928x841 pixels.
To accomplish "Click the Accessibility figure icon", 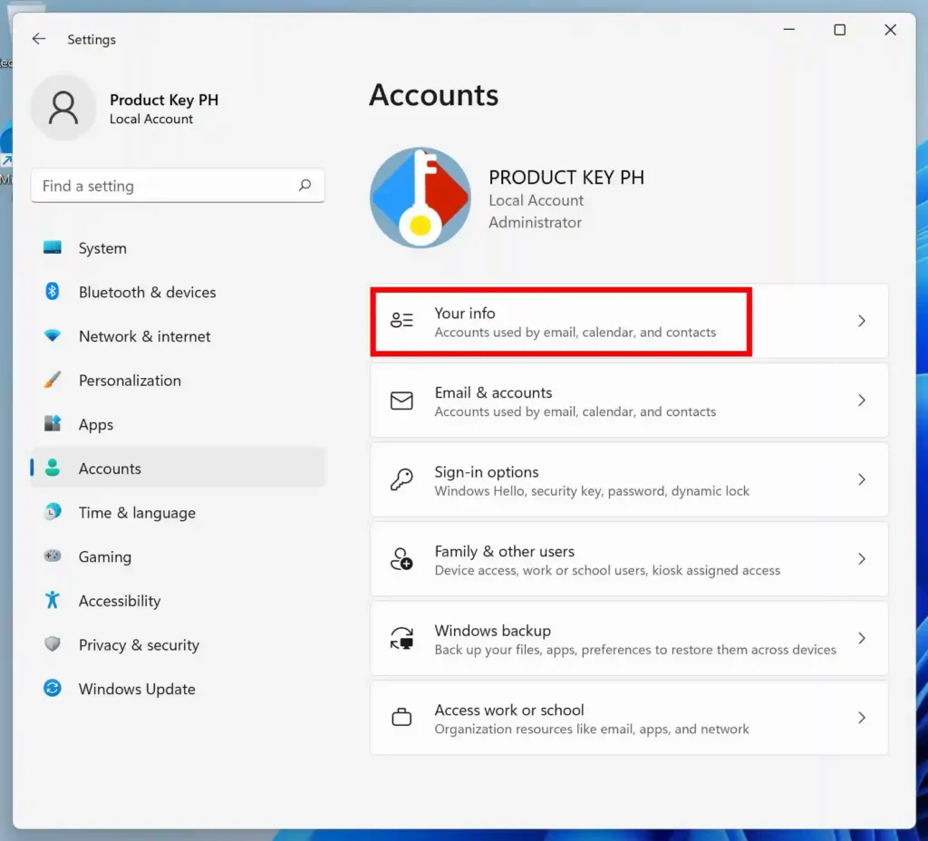I will point(52,600).
